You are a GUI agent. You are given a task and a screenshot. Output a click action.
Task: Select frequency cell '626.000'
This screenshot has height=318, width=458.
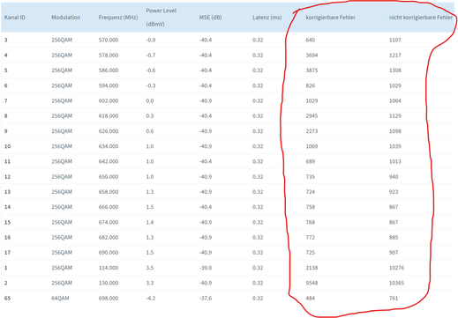point(109,131)
